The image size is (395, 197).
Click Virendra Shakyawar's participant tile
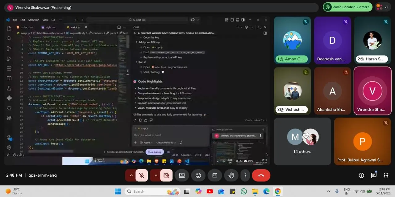(372, 91)
